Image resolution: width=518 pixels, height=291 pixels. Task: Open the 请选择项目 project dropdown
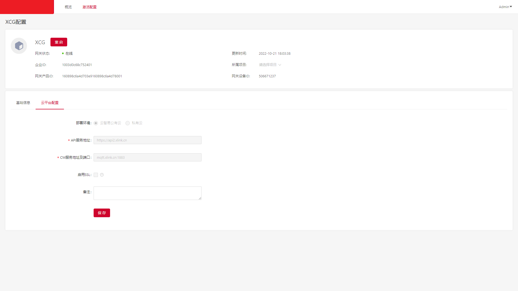(x=268, y=65)
